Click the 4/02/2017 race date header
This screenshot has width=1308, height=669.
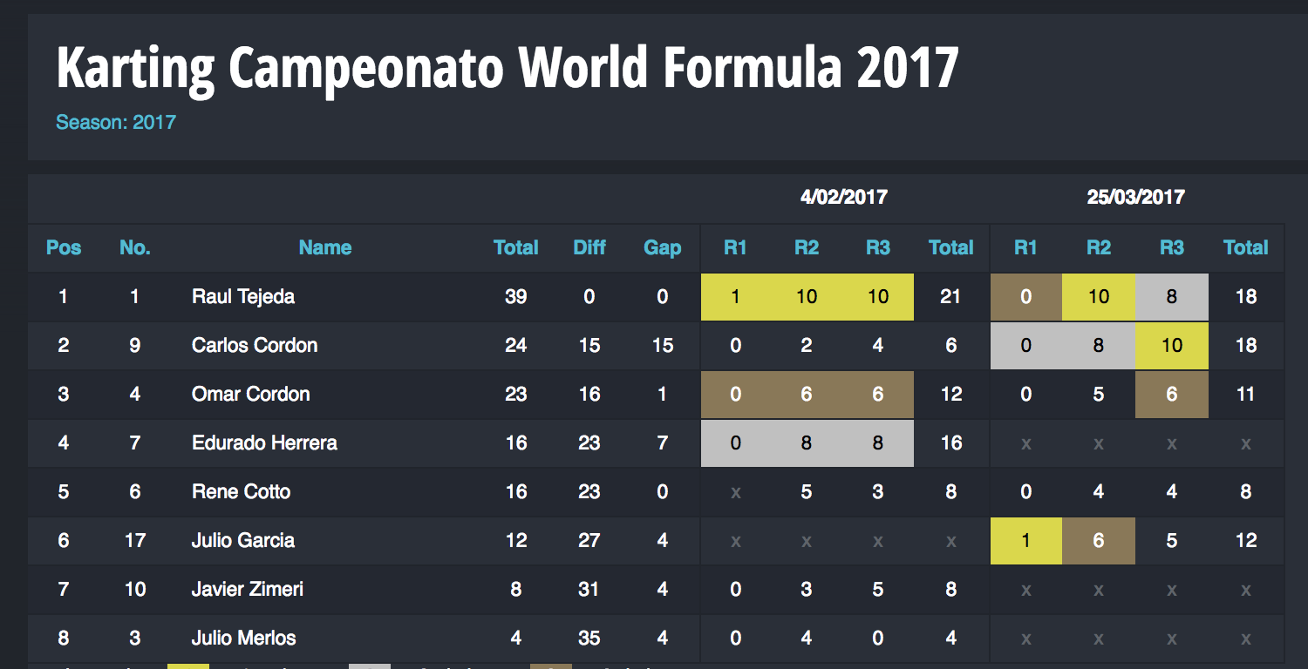[844, 197]
